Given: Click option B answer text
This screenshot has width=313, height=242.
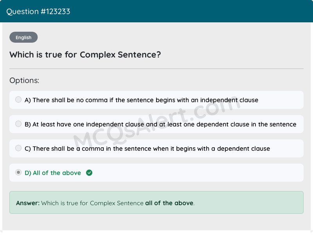Looking at the screenshot, I should tap(160, 124).
